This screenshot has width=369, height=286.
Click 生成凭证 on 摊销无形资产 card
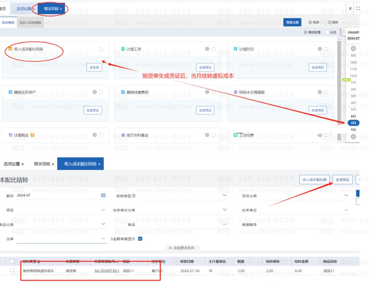click(x=93, y=111)
